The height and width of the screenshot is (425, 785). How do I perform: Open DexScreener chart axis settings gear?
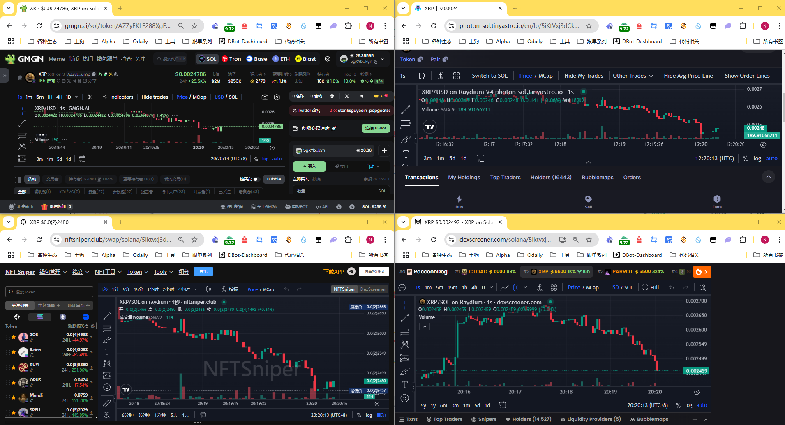697,392
